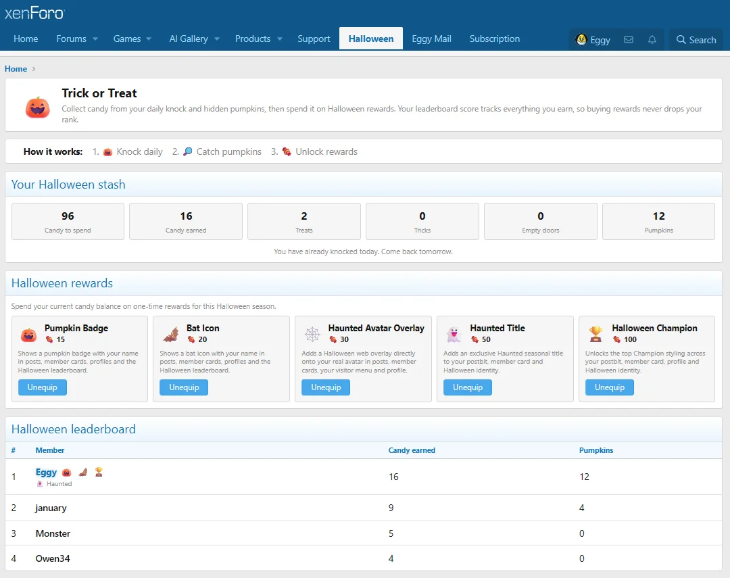This screenshot has height=578, width=730.
Task: Open the Eggy Mail envelope icon
Action: pyautogui.click(x=629, y=40)
